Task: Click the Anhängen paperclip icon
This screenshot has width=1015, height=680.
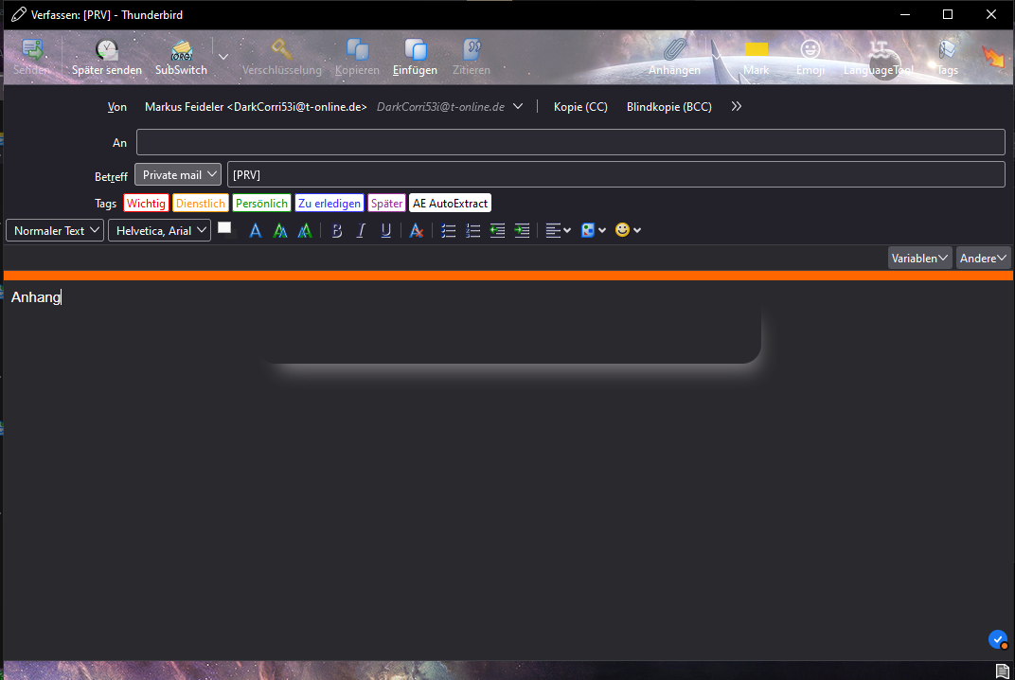Action: [674, 49]
